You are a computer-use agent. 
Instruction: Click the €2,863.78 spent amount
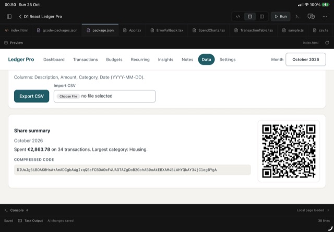coord(39,149)
